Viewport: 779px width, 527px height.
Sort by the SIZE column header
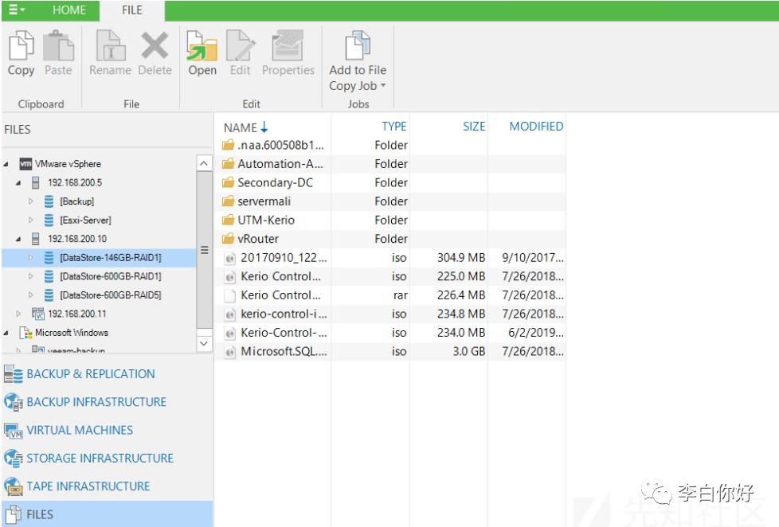[x=474, y=127]
